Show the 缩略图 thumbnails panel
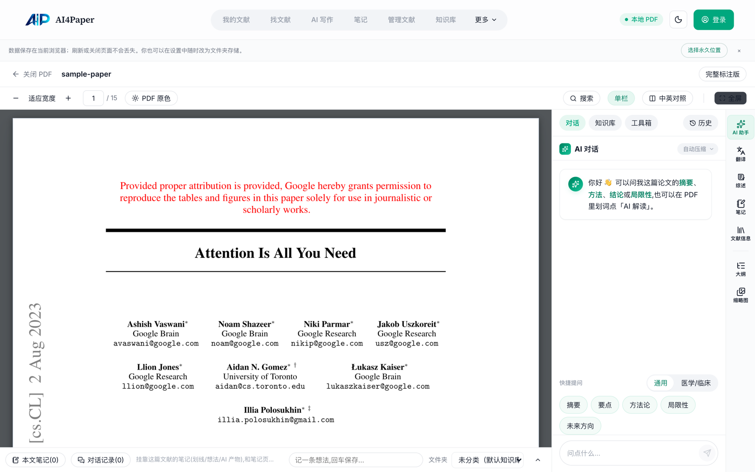This screenshot has height=472, width=755. 740,295
